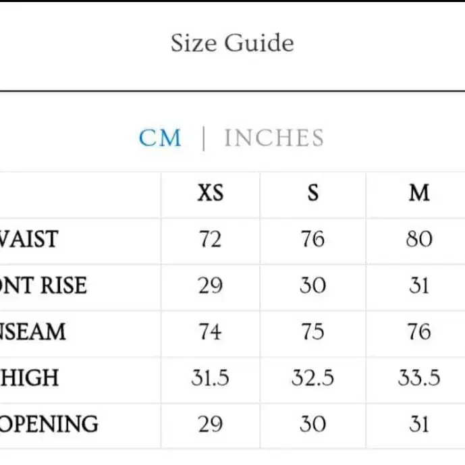The height and width of the screenshot is (465, 465).
Task: Select the XS thigh value 31.5
Action: pyautogui.click(x=210, y=378)
